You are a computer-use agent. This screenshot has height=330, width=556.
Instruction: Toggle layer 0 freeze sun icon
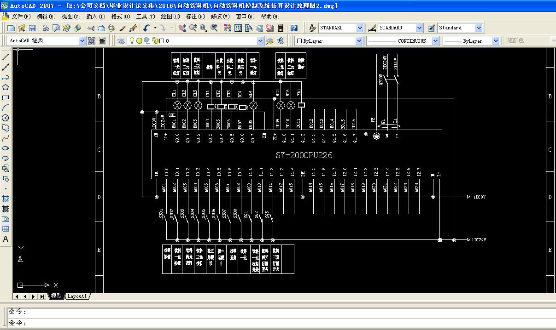[x=139, y=41]
